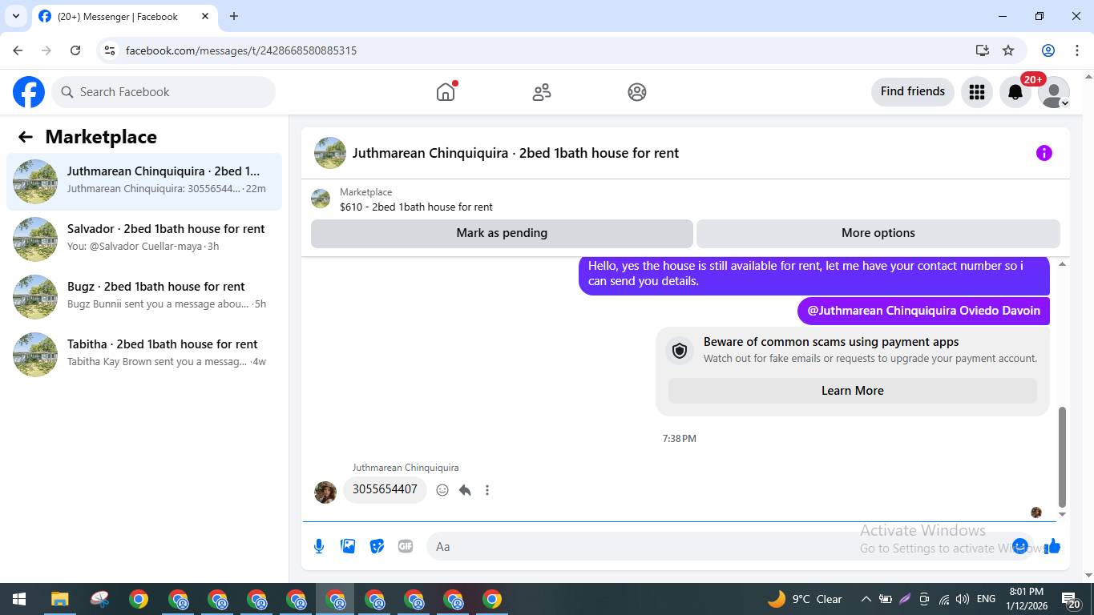
Task: Click the install app icon in address bar
Action: (x=983, y=50)
